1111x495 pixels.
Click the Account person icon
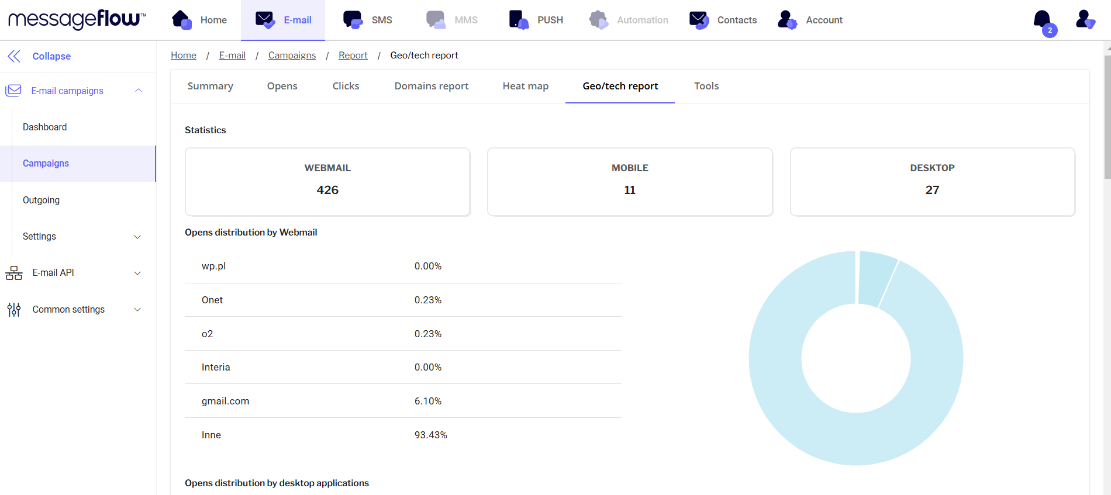pyautogui.click(x=787, y=20)
